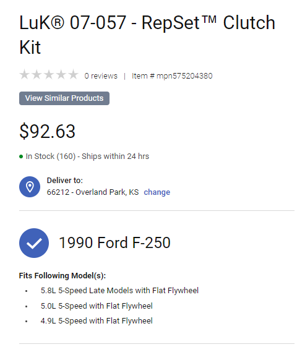Open View Similar Products
This screenshot has width=297, height=347.
(64, 98)
